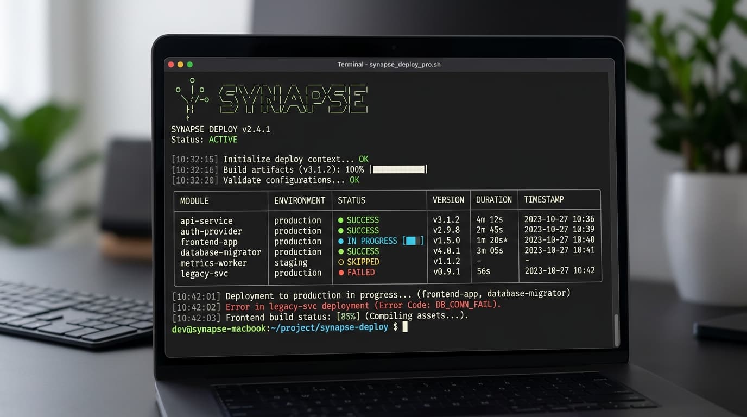Click duration 1m 20s*
Viewport: 747px width, 417px height.
click(492, 240)
